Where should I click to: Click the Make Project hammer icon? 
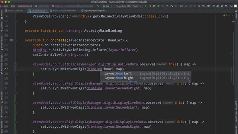[98, 6]
